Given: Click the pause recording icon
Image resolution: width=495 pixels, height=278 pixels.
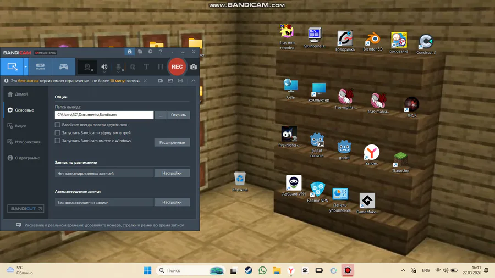Looking at the screenshot, I should point(161,67).
